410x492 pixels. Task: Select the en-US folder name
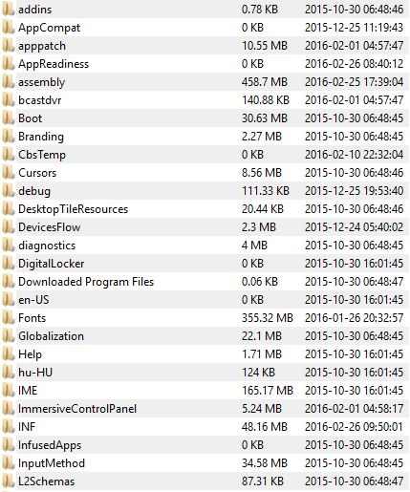click(x=33, y=300)
